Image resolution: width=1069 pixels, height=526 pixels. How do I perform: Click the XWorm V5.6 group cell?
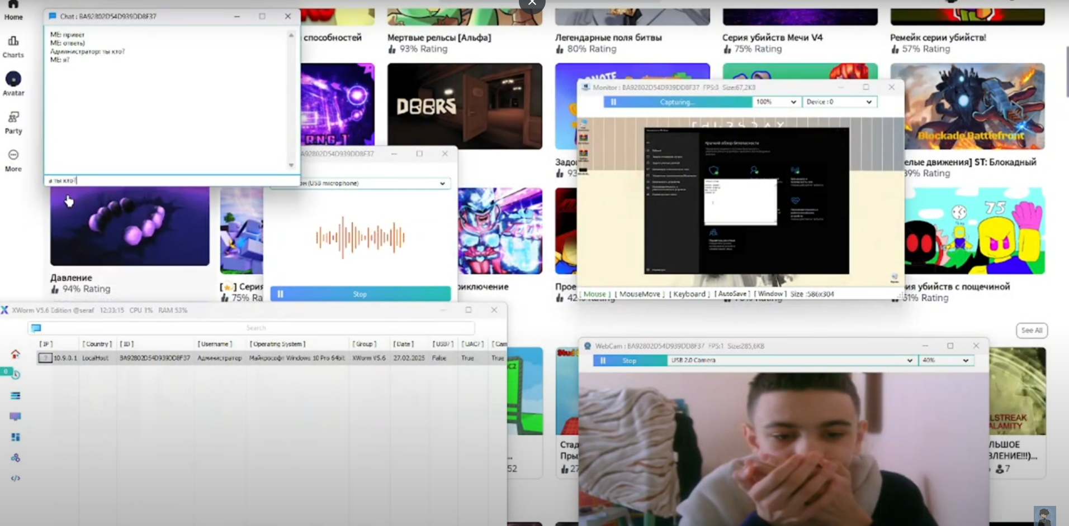point(368,358)
